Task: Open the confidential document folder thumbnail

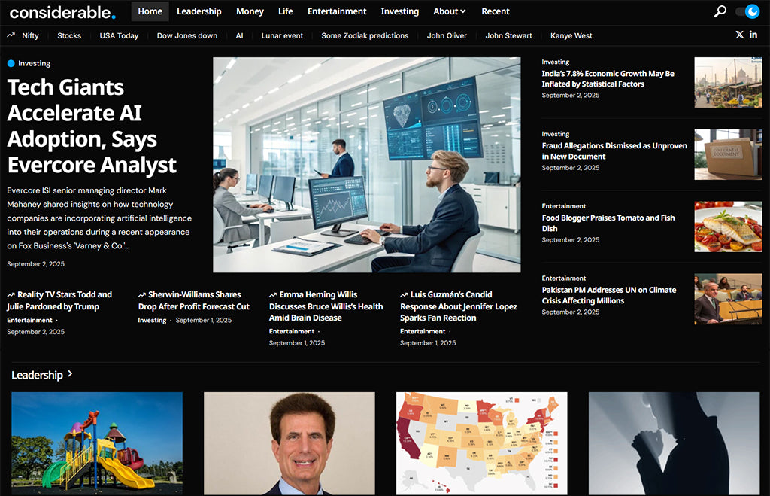Action: 728,154
